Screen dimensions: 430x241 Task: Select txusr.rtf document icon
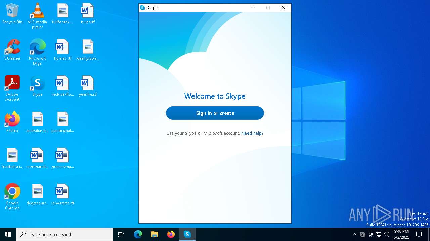pyautogui.click(x=88, y=14)
